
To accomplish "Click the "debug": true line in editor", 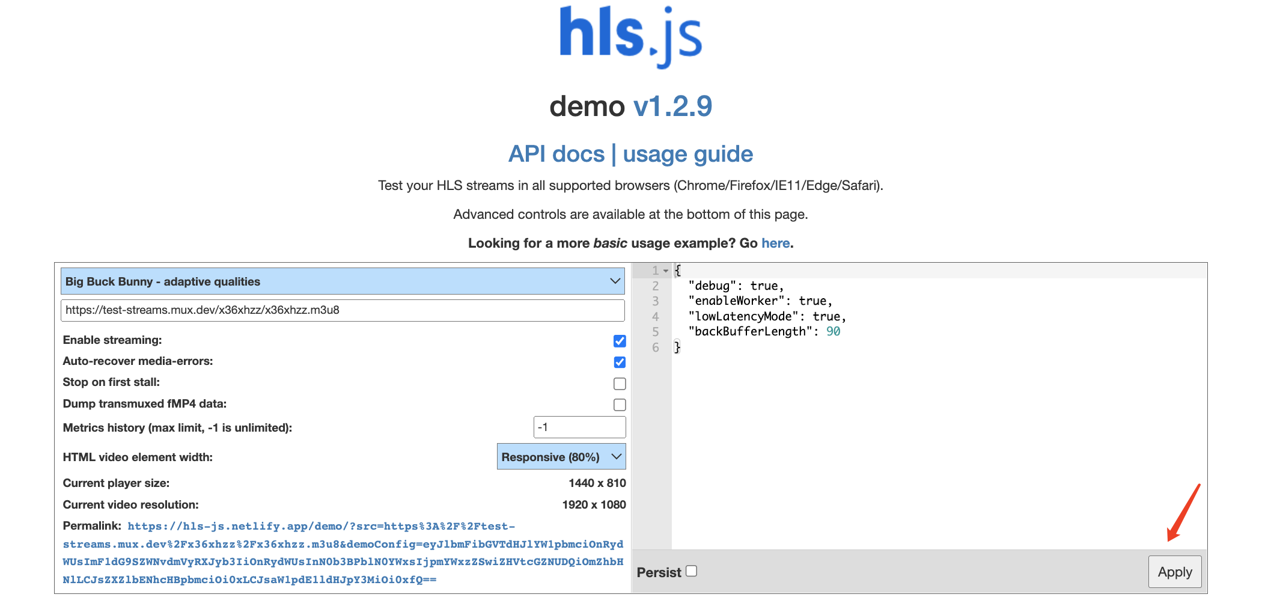I will pos(736,286).
